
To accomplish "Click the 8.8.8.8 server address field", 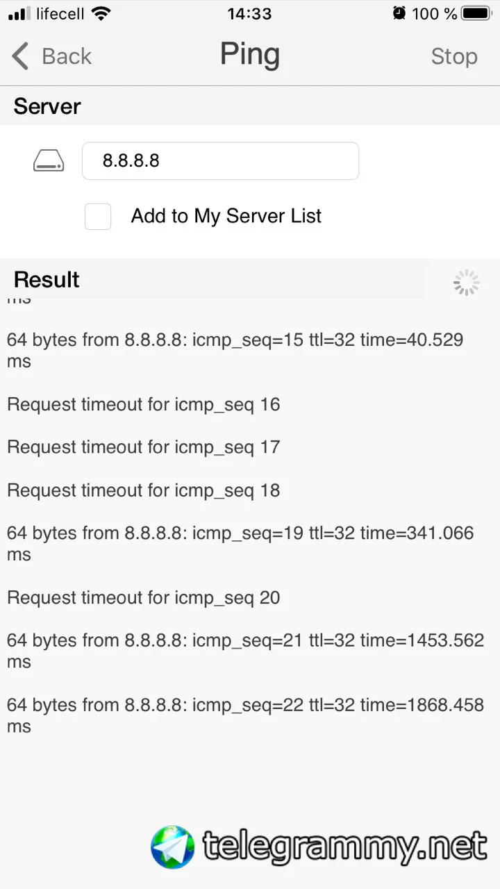I will click(x=220, y=161).
